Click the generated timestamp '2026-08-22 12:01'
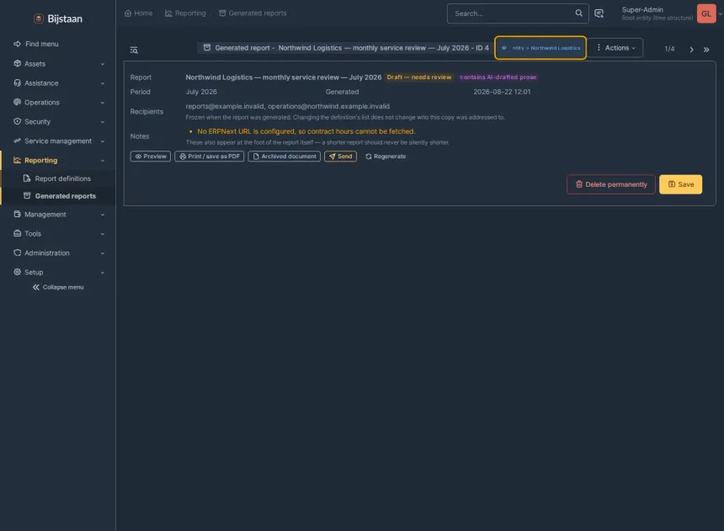 (502, 92)
